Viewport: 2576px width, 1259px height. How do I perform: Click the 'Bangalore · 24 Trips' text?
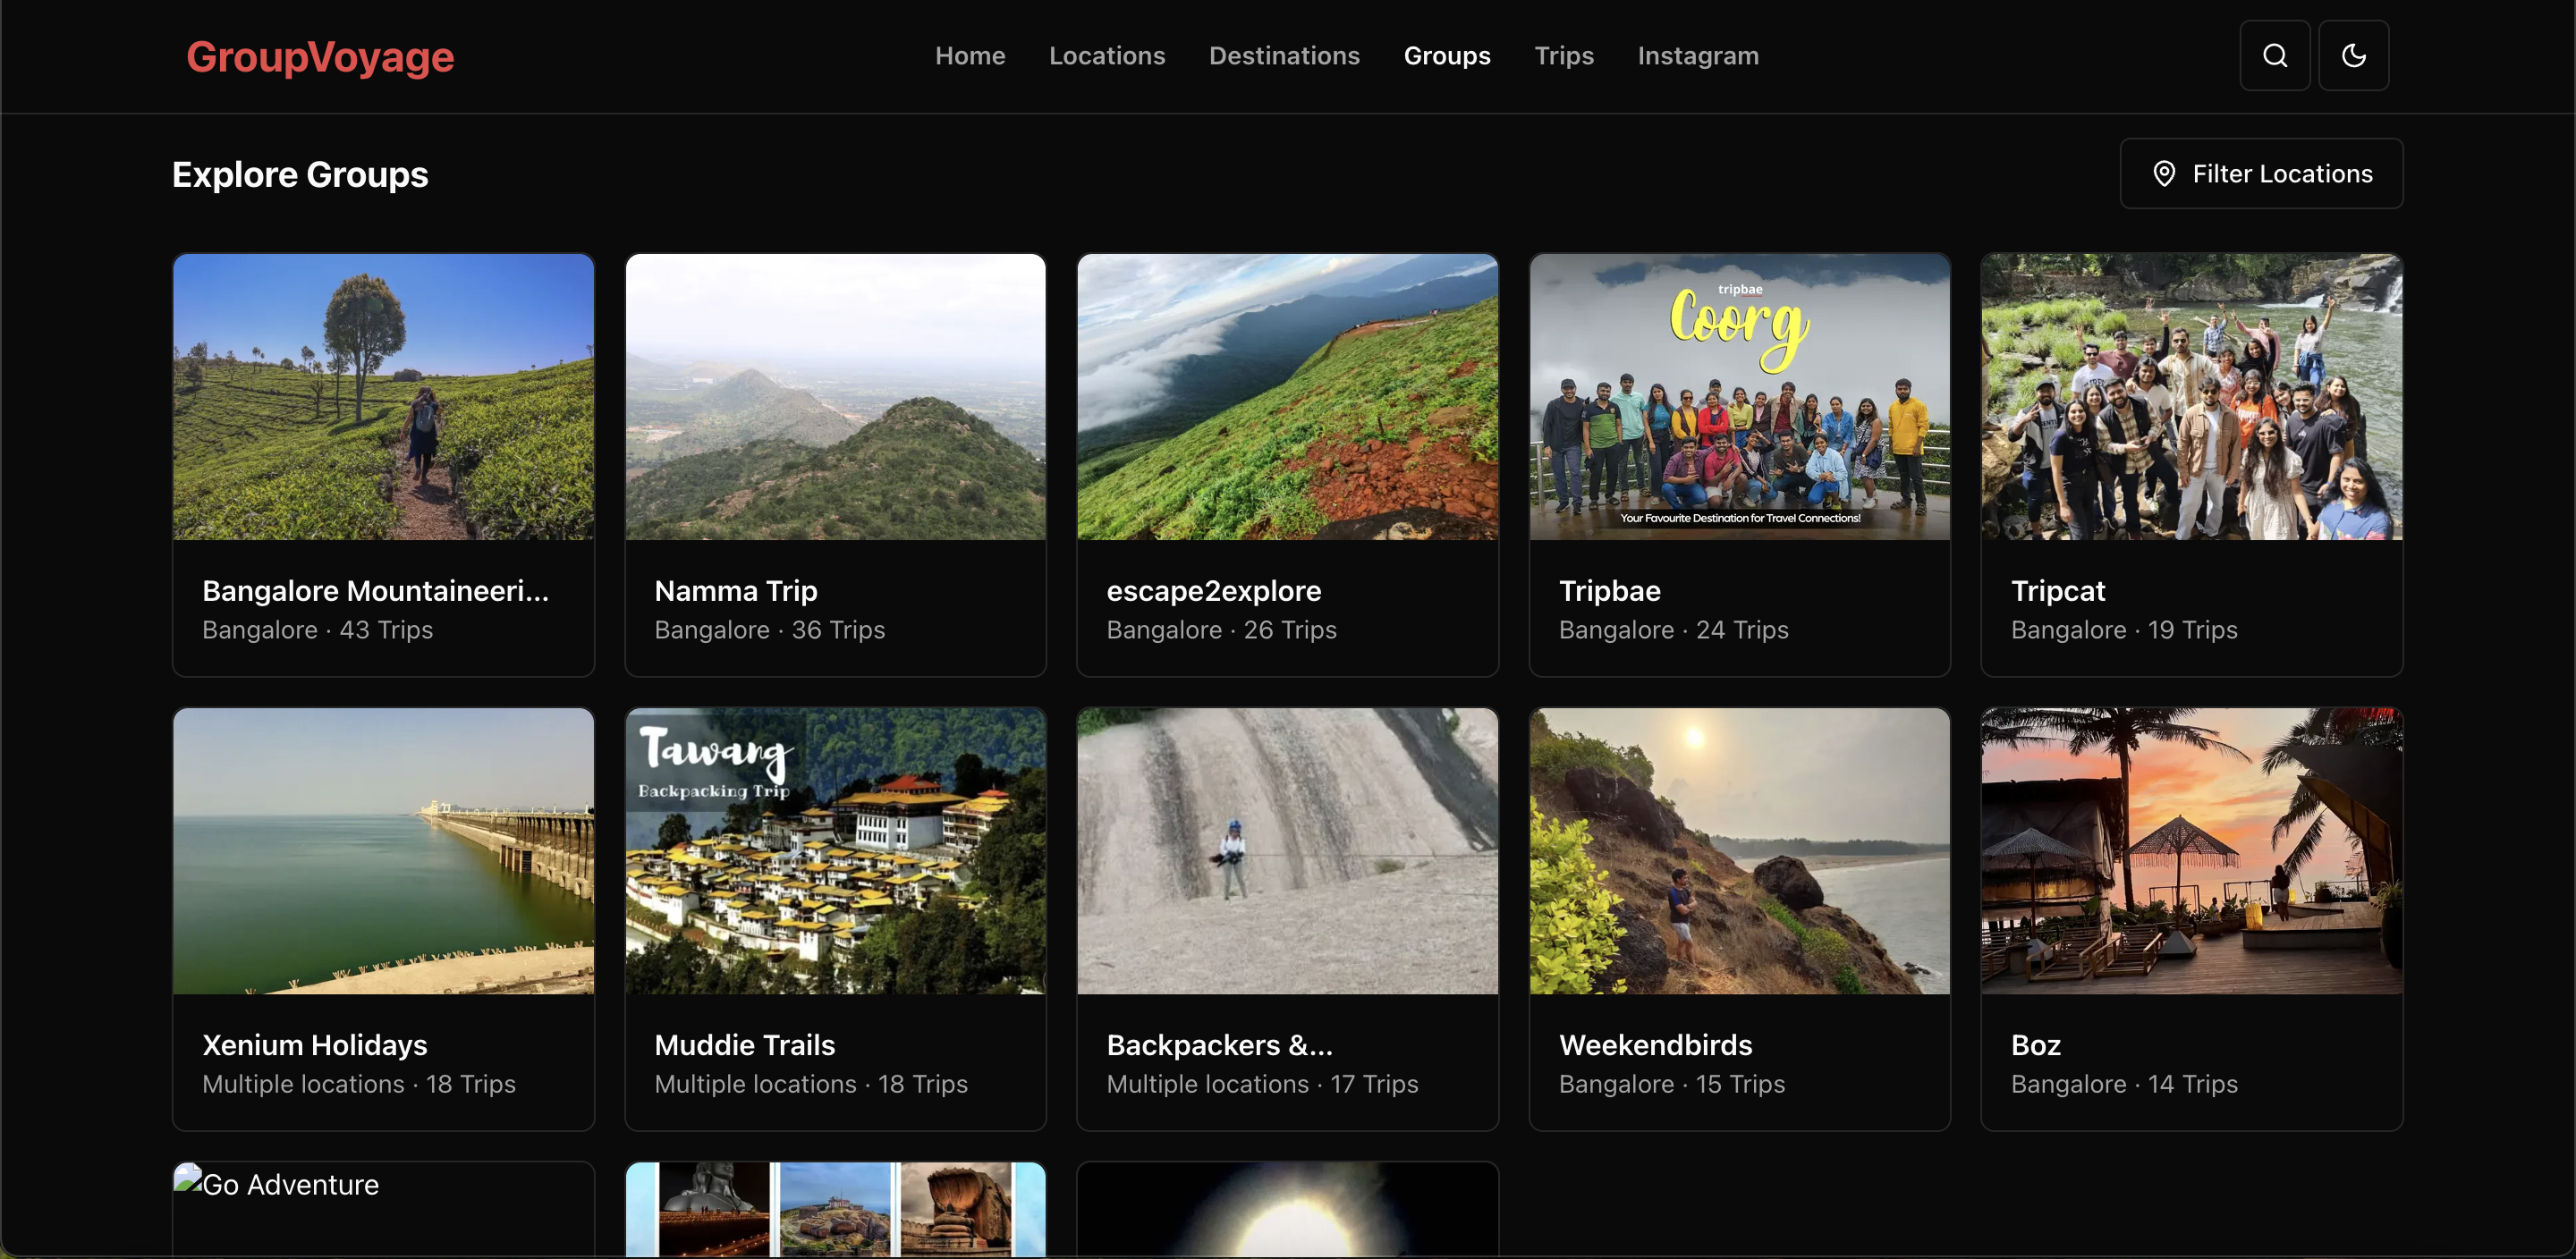tap(1673, 630)
